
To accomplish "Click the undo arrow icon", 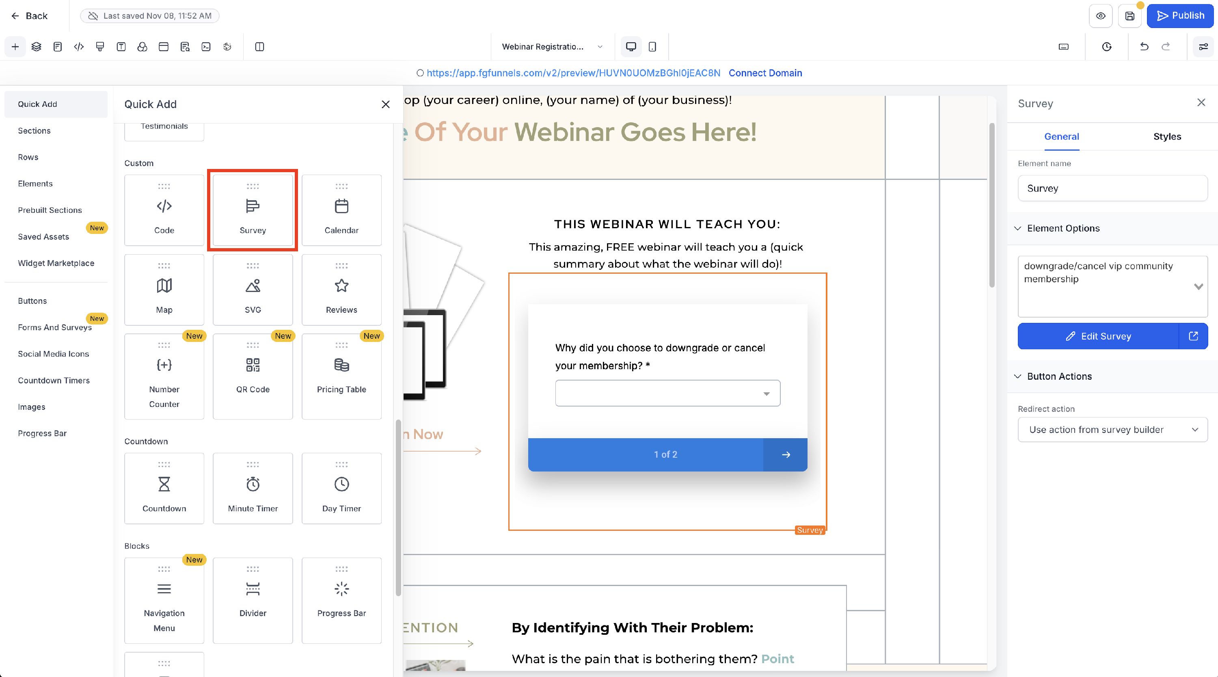I will (x=1144, y=46).
